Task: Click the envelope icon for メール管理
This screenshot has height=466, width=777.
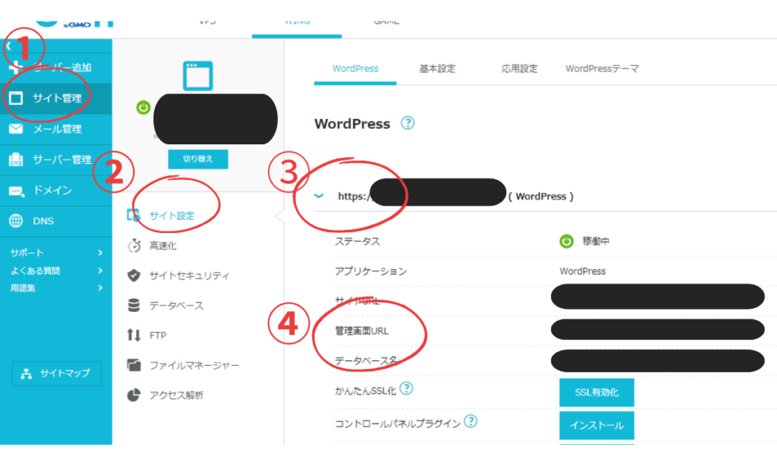Action: point(16,129)
